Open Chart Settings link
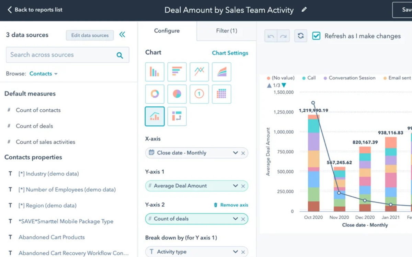Screen dimensions: 412x257 pos(230,53)
